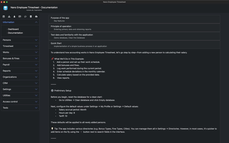
Task: Go to the Dashboard page
Action: tap(13, 29)
